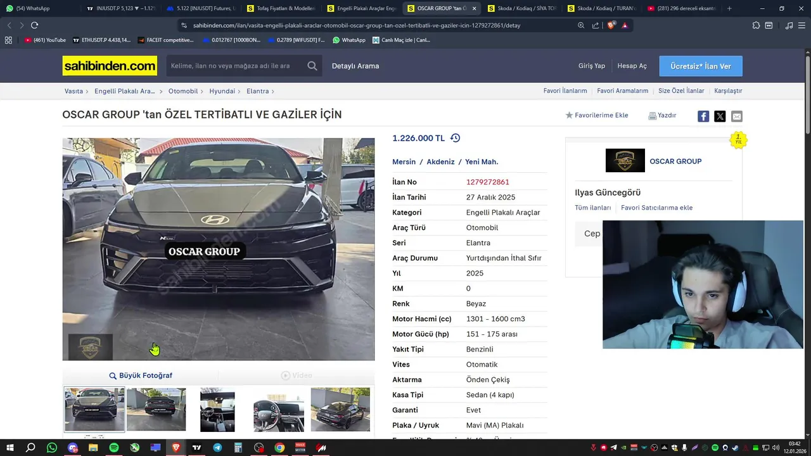Click Favori Satıcılarıma ekle

(657, 208)
